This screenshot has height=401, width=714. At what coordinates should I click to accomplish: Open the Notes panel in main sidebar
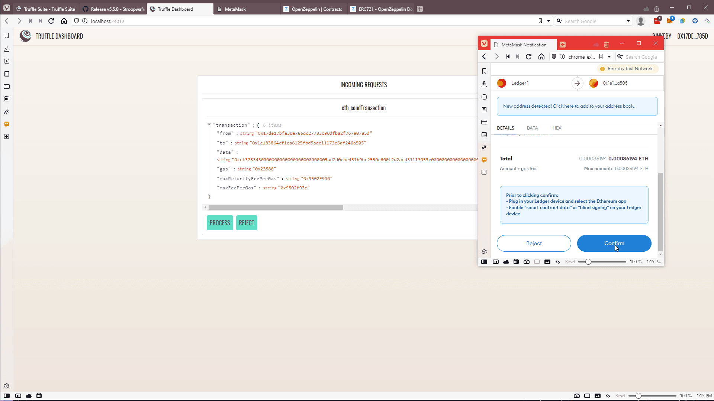click(x=7, y=74)
